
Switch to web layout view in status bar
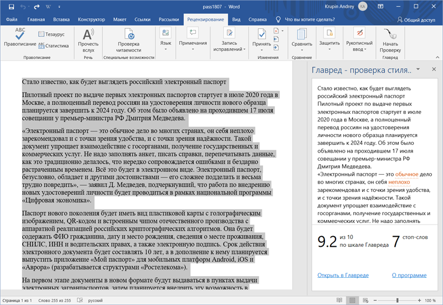point(366,300)
